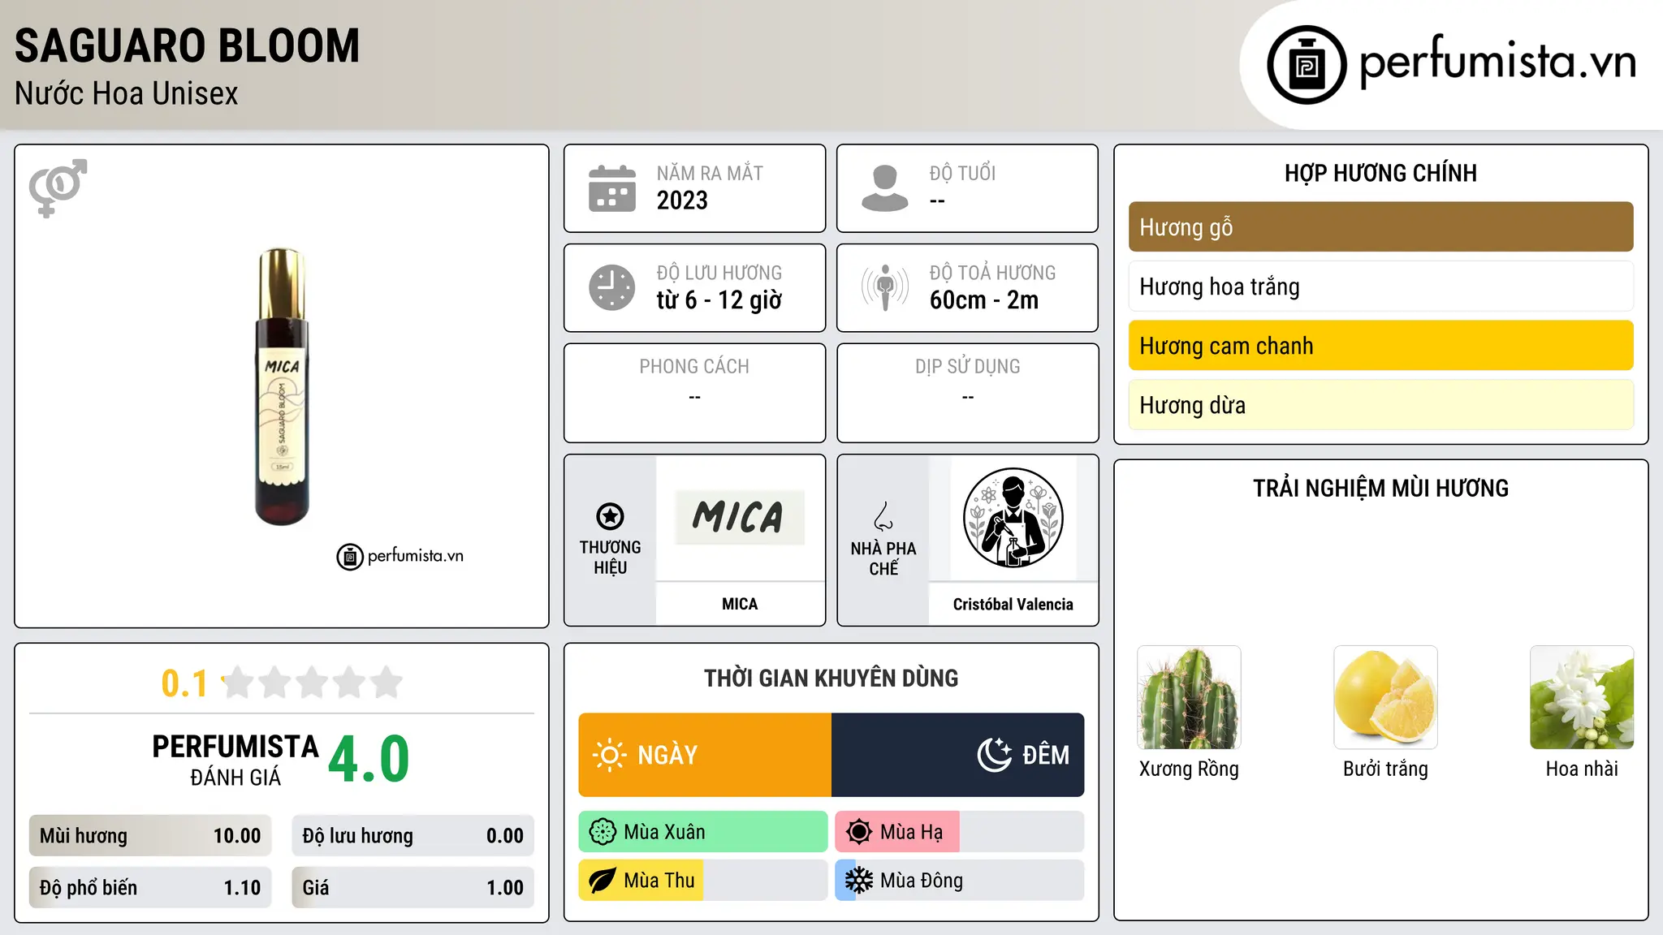Click the Mùa Hạ season bar
Screen dimensions: 1663x935
click(x=960, y=832)
